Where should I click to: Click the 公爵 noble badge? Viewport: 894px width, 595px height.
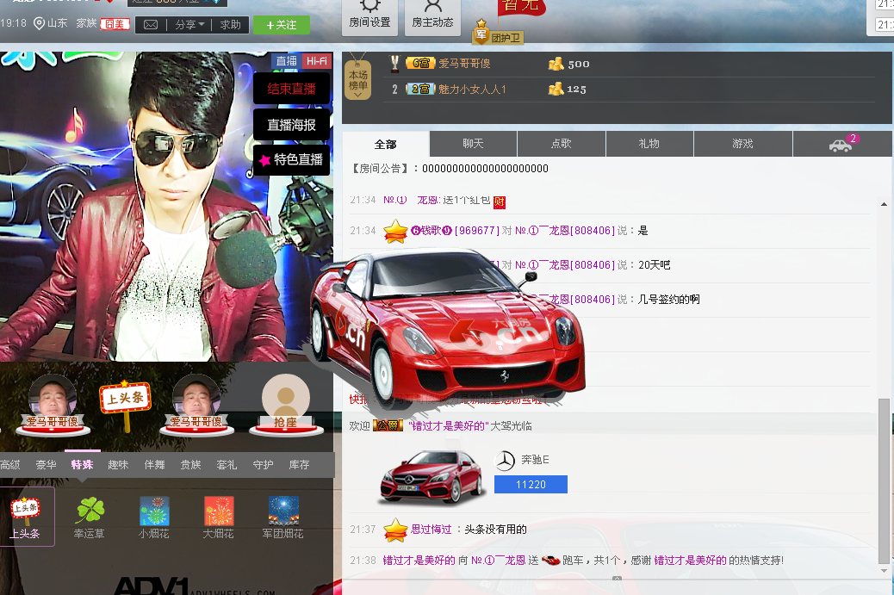[388, 425]
